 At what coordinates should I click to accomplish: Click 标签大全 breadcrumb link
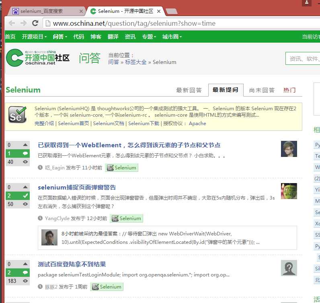coord(136,62)
